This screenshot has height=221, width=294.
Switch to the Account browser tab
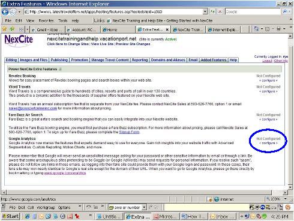click(x=82, y=29)
